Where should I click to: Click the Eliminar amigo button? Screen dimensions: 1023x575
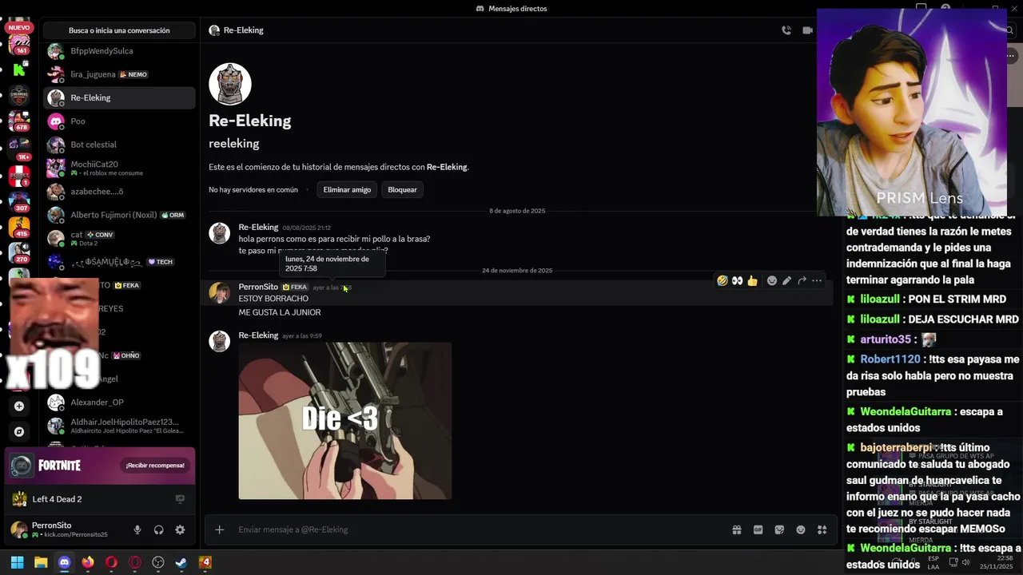point(347,190)
